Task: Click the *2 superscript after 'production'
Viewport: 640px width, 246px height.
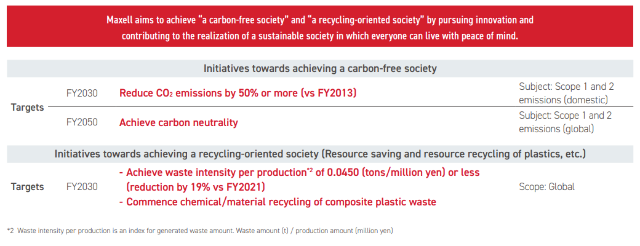Action: pyautogui.click(x=310, y=170)
